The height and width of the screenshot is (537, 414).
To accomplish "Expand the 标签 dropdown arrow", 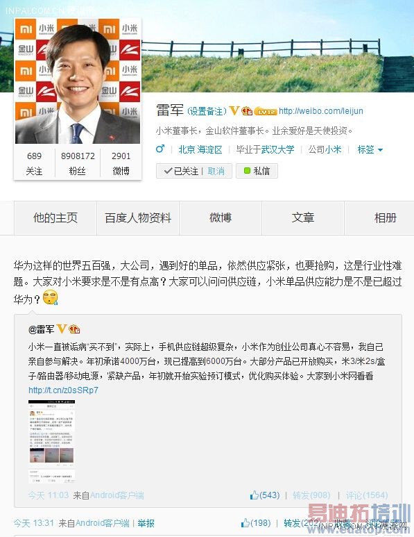I will (x=380, y=150).
